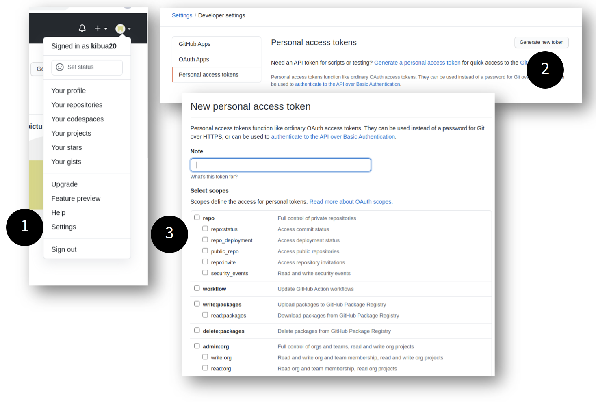The image size is (596, 402).
Task: Open Personal access tokens sidebar item
Action: pyautogui.click(x=217, y=75)
